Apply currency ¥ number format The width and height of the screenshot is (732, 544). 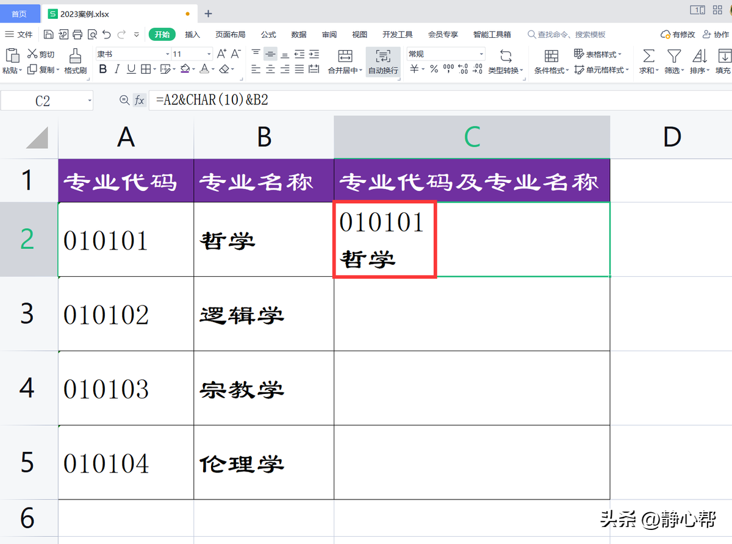click(x=414, y=70)
